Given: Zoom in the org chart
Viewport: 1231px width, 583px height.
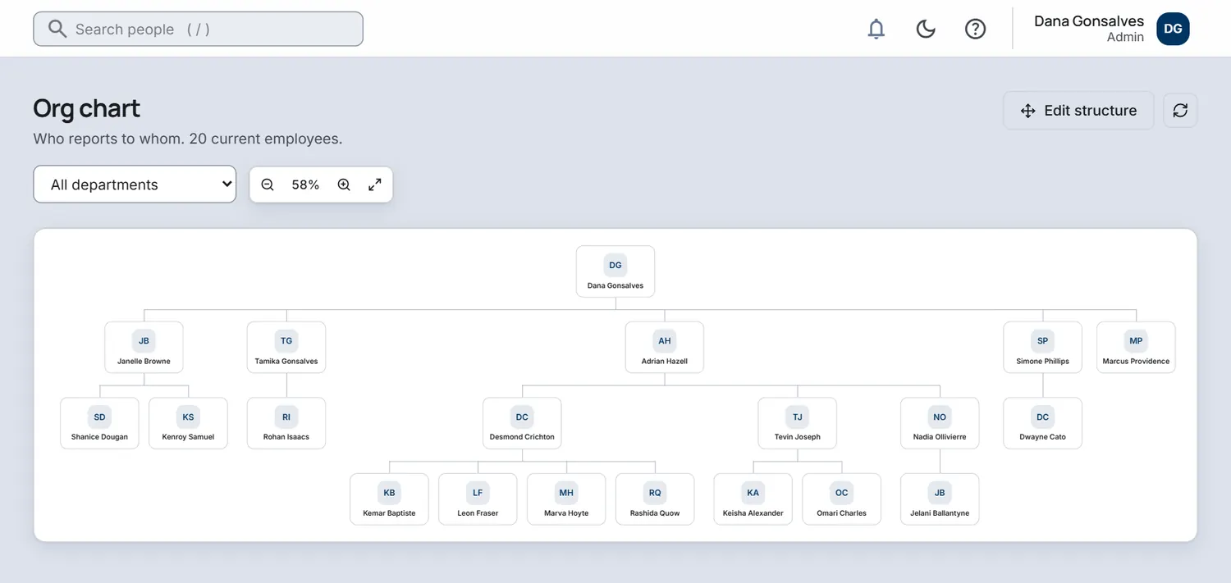Looking at the screenshot, I should pos(344,184).
